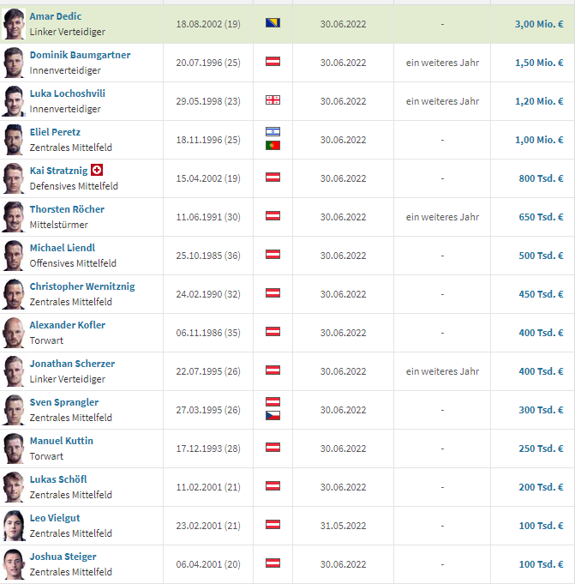The width and height of the screenshot is (575, 584).
Task: Click the Czech flag in Sven Sprangler's row
Action: (273, 416)
